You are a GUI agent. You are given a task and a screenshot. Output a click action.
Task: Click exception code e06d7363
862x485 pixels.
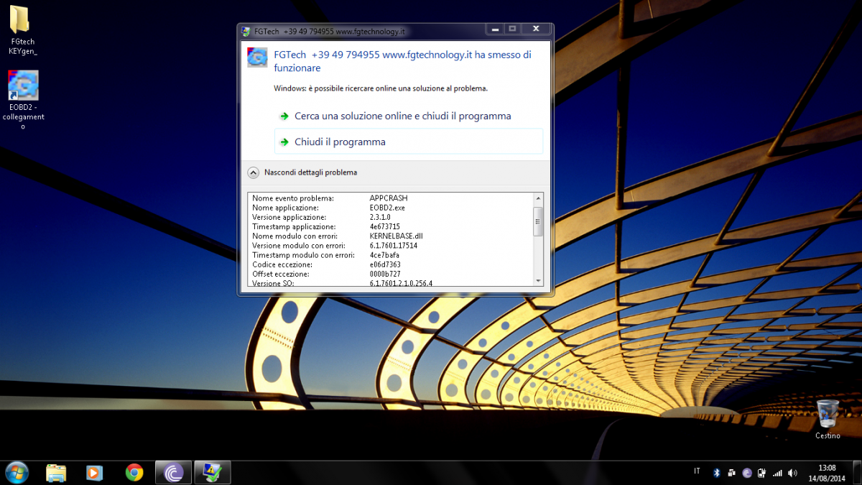[x=385, y=264]
